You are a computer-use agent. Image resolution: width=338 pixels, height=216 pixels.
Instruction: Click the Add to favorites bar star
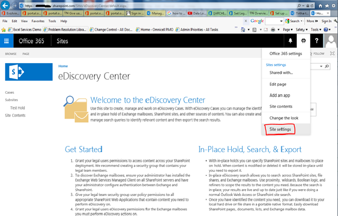click(x=4, y=30)
